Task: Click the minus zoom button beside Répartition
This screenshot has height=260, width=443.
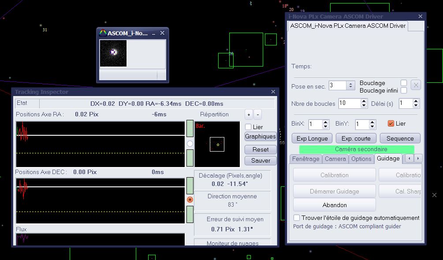Action: [258, 115]
